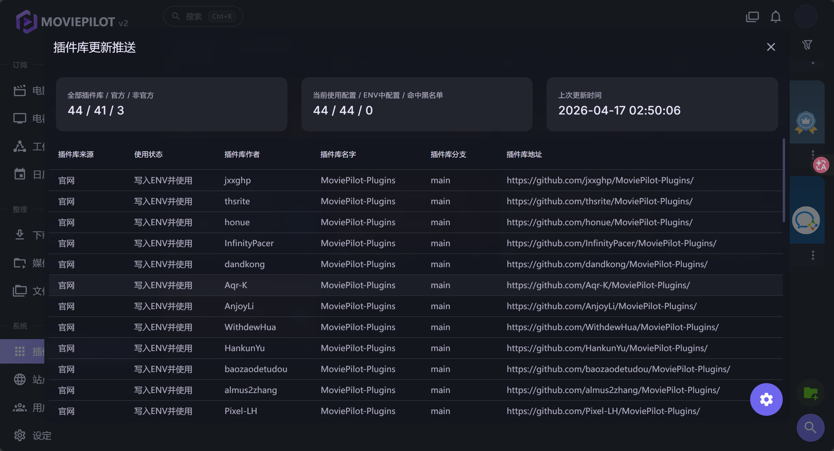Open the chat bubble plugin icon
This screenshot has width=834, height=451.
[x=806, y=220]
